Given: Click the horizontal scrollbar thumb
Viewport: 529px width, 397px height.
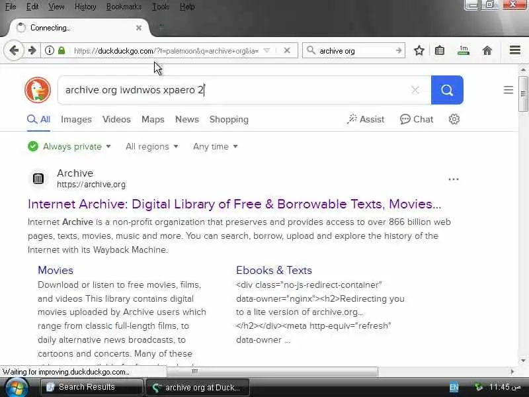Looking at the screenshot, I should 272,372.
